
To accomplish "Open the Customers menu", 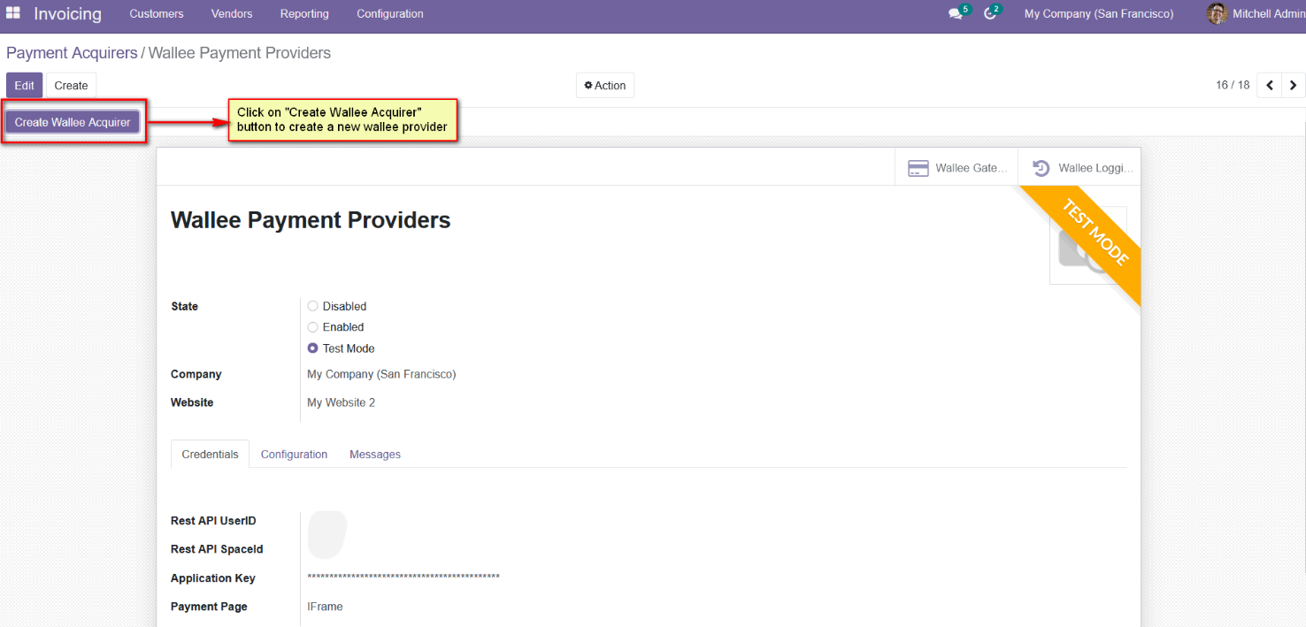I will tap(157, 14).
